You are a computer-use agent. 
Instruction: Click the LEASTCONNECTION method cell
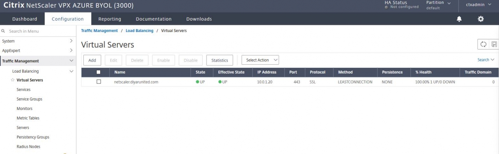pyautogui.click(x=355, y=82)
